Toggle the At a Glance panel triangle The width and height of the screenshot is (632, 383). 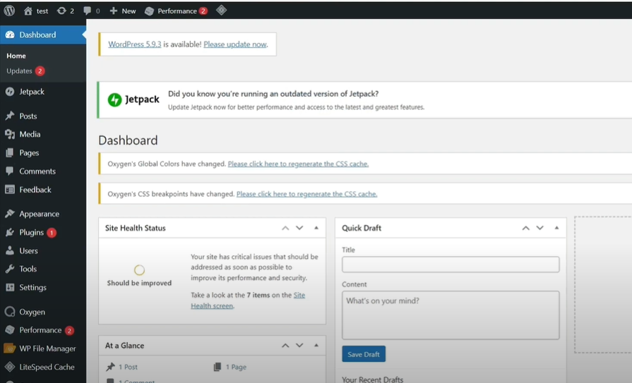[316, 346]
